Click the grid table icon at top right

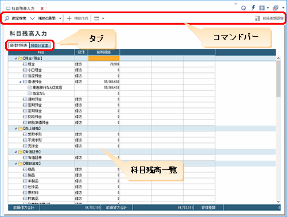[262, 8]
